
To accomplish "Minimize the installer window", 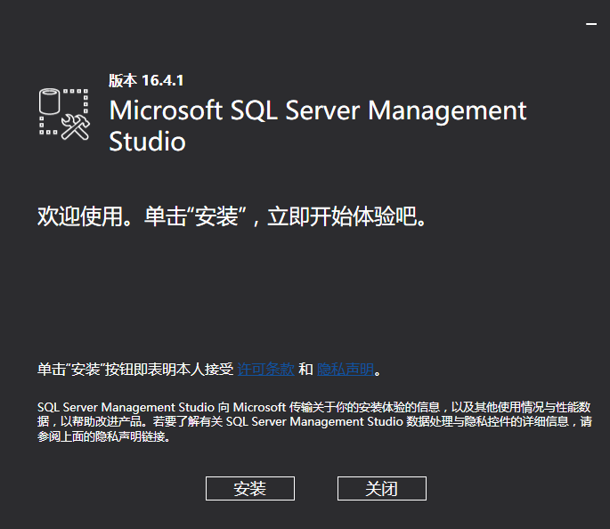I will click(590, 25).
